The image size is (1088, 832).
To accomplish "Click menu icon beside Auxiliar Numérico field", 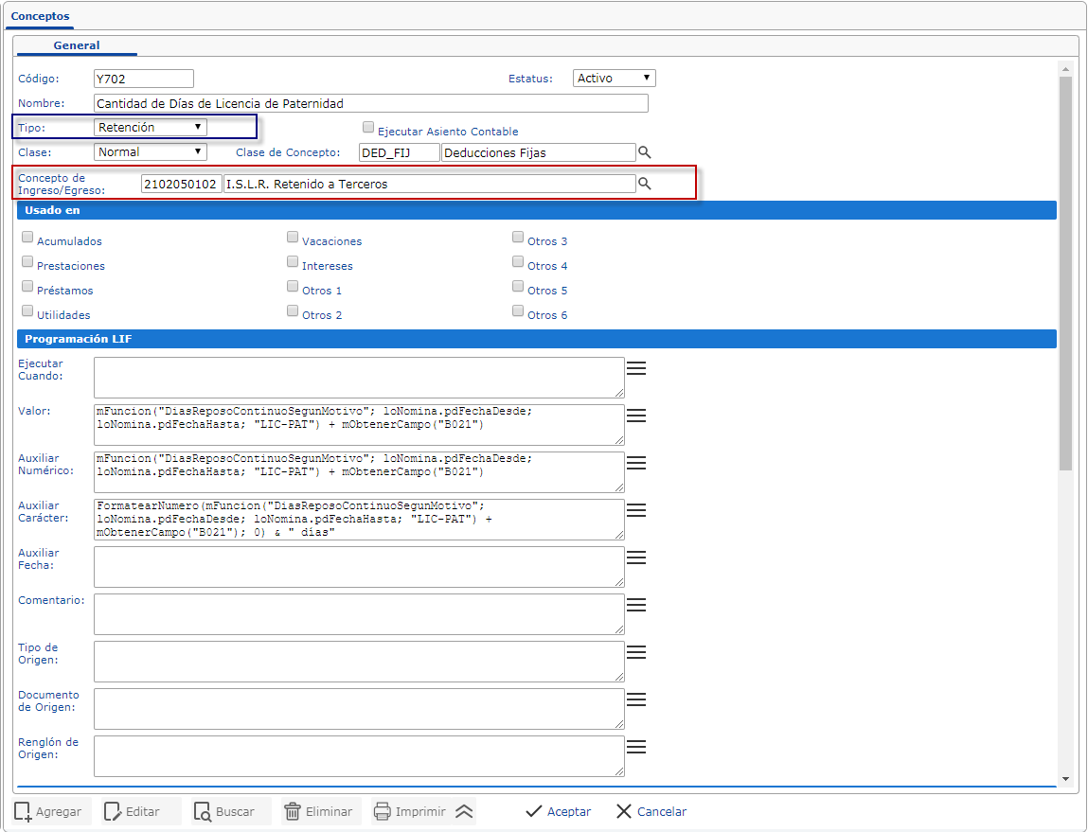I will (636, 463).
